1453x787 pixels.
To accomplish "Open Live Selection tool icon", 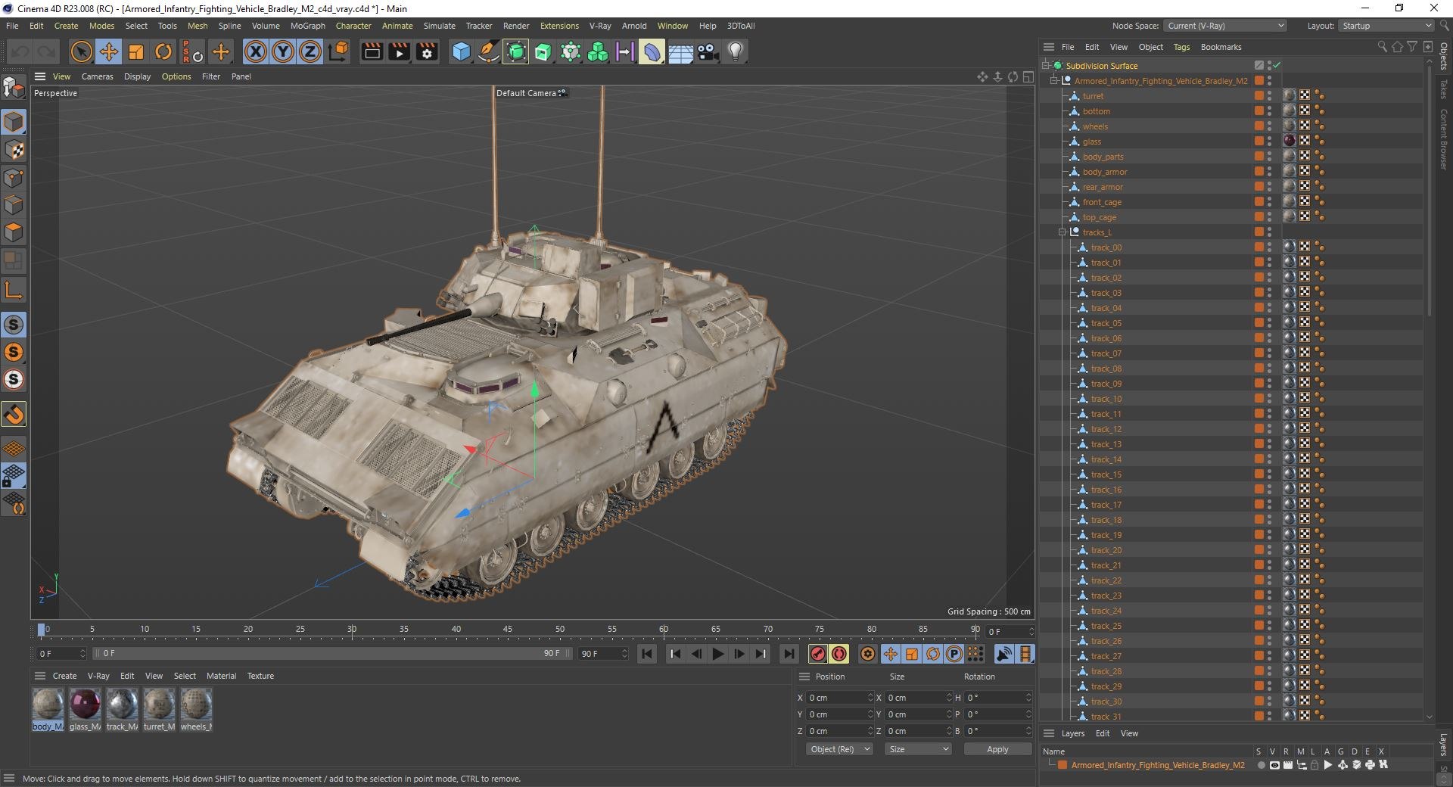I will (x=81, y=51).
